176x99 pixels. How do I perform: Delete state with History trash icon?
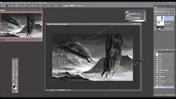coord(172,95)
